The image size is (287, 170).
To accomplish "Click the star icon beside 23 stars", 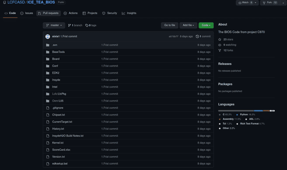I will coord(220,39).
